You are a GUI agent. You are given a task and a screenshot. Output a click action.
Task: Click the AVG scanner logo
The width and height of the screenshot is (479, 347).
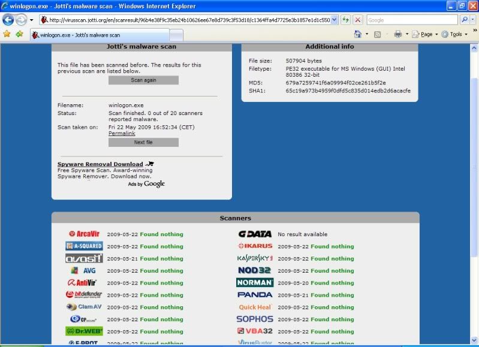[x=83, y=271]
